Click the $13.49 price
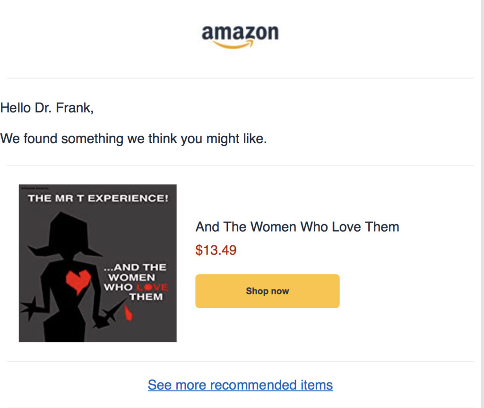This screenshot has width=484, height=408. click(216, 250)
